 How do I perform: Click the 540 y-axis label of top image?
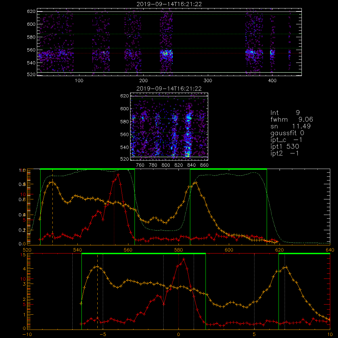(31, 63)
